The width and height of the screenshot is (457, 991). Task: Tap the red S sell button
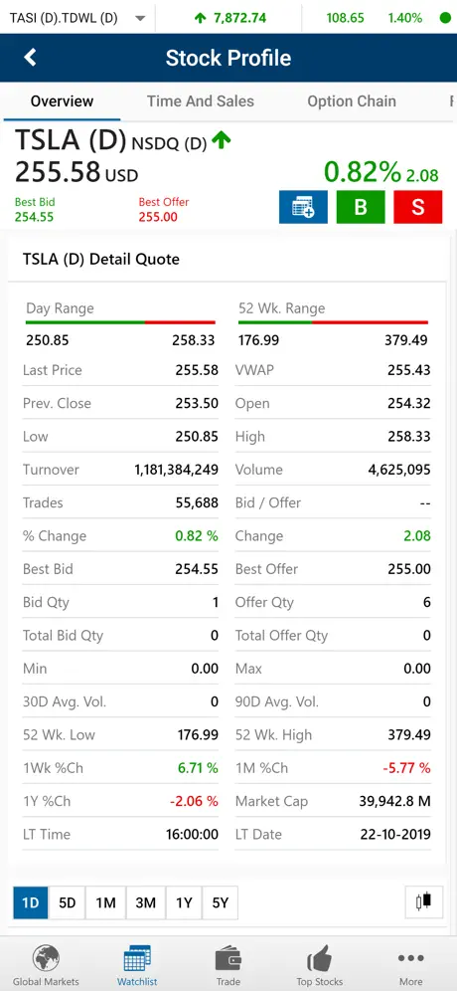[418, 207]
